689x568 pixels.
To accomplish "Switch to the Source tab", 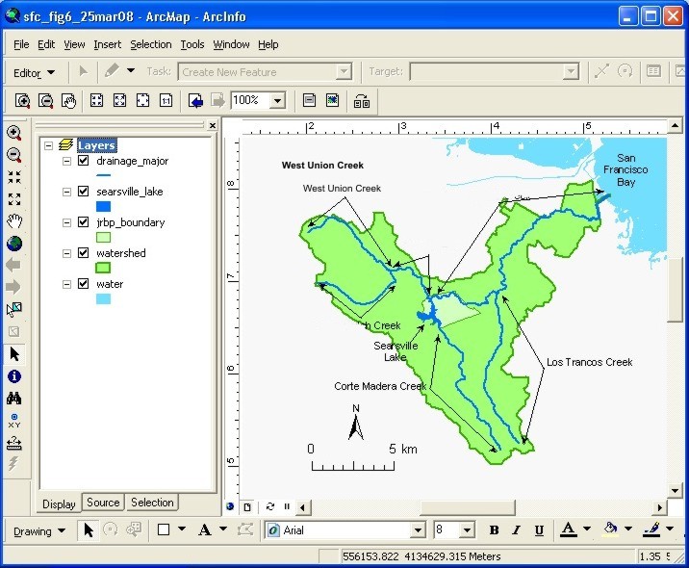I will (x=103, y=503).
